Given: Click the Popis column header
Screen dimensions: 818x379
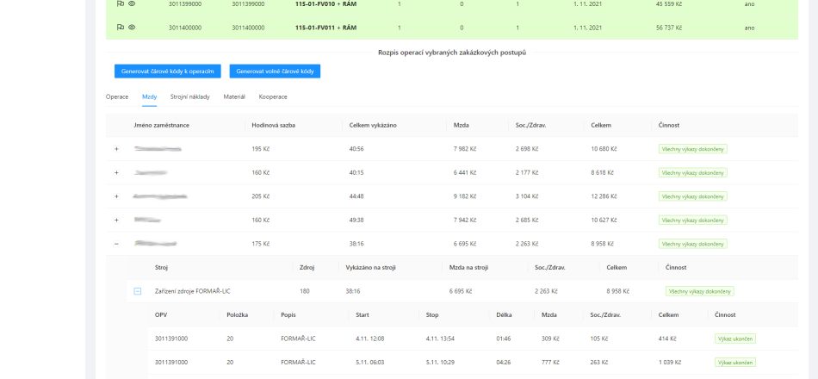Looking at the screenshot, I should coord(288,314).
